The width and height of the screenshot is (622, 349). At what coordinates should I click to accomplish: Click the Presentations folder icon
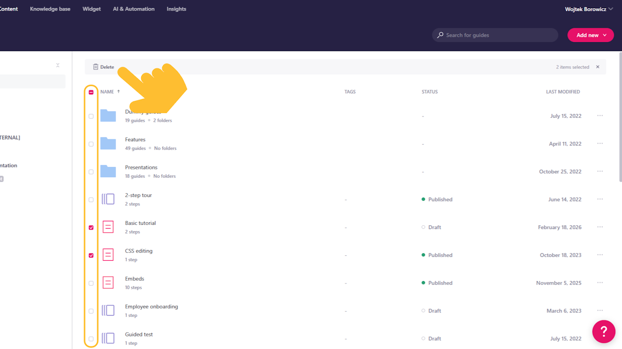pos(108,171)
